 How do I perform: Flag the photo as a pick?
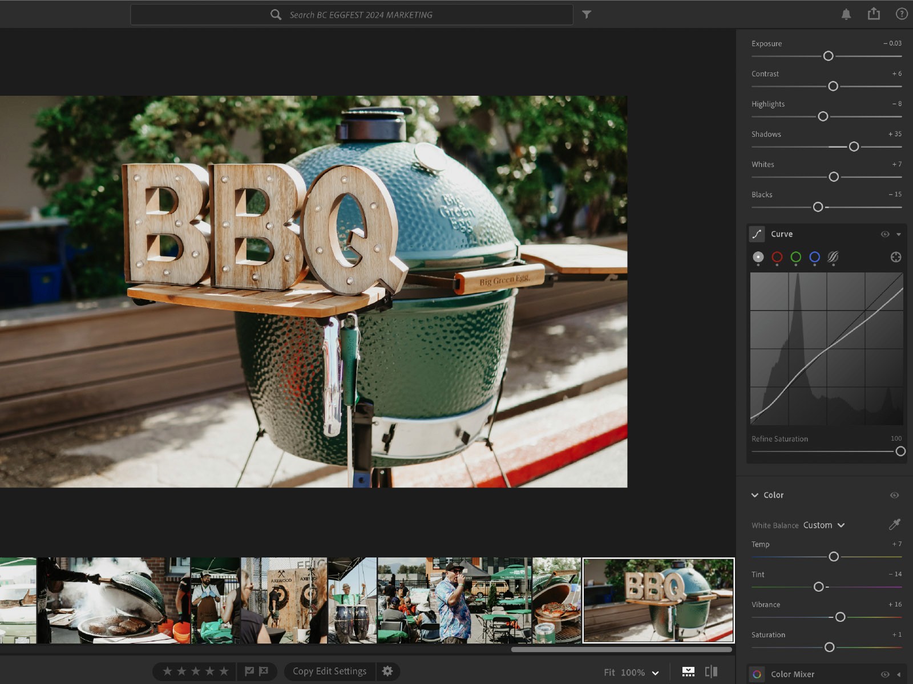tap(249, 671)
